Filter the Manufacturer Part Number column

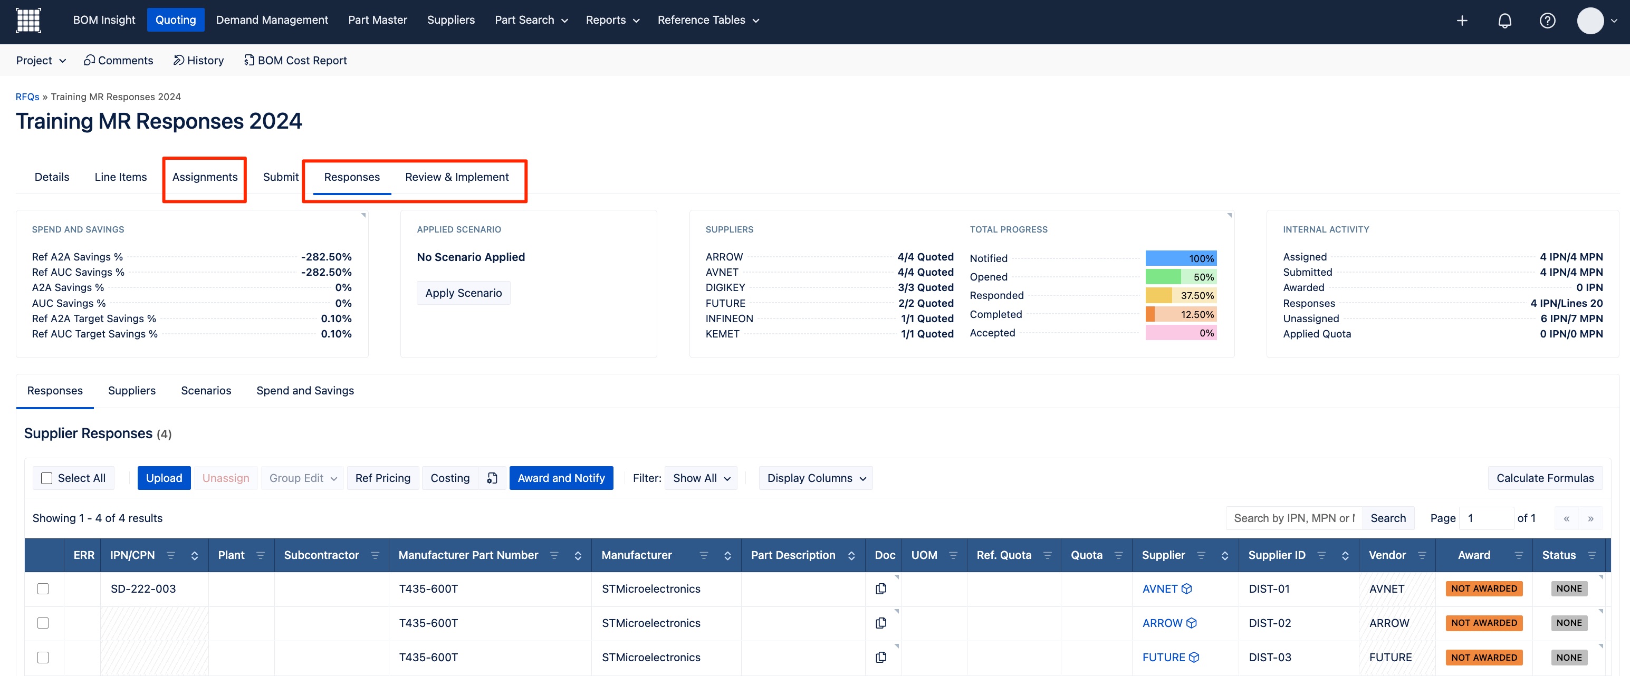tap(554, 555)
